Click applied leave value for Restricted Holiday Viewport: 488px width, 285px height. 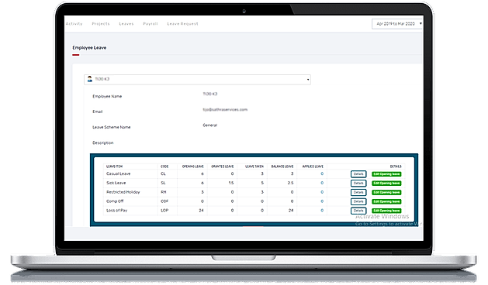point(322,192)
